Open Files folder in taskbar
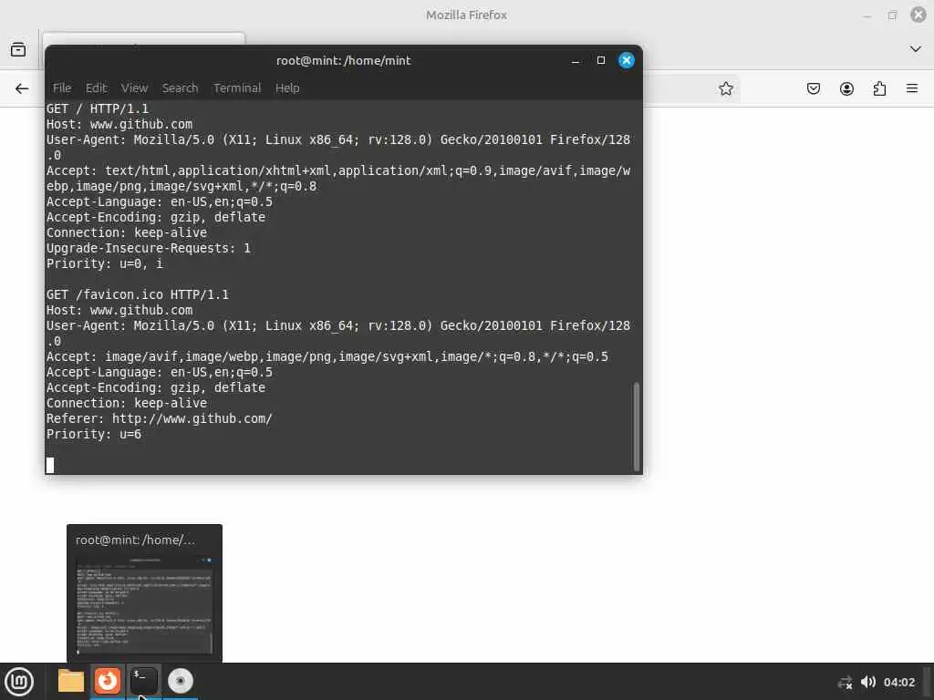 (x=71, y=681)
